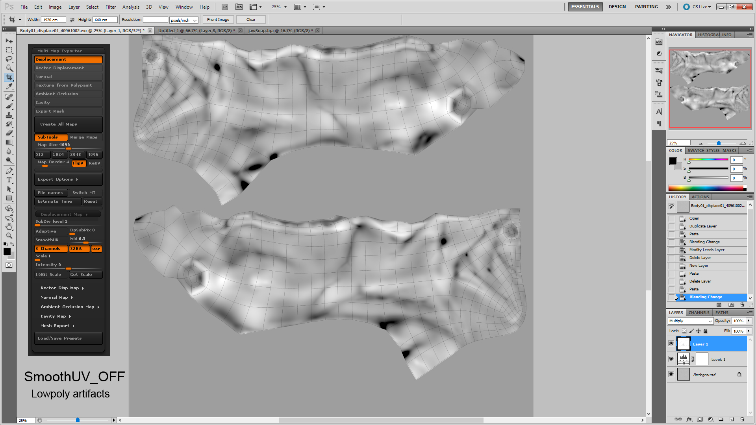Toggle Lock transparent pixels
756x425 pixels.
(x=684, y=331)
